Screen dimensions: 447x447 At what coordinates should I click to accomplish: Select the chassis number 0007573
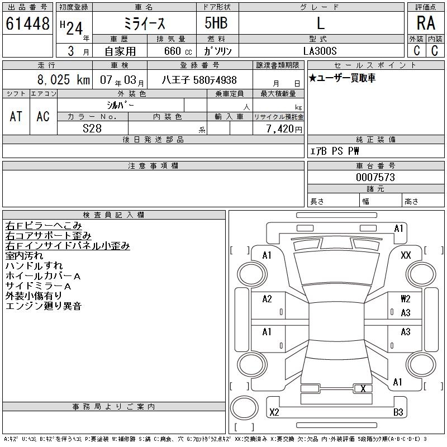[x=375, y=177]
